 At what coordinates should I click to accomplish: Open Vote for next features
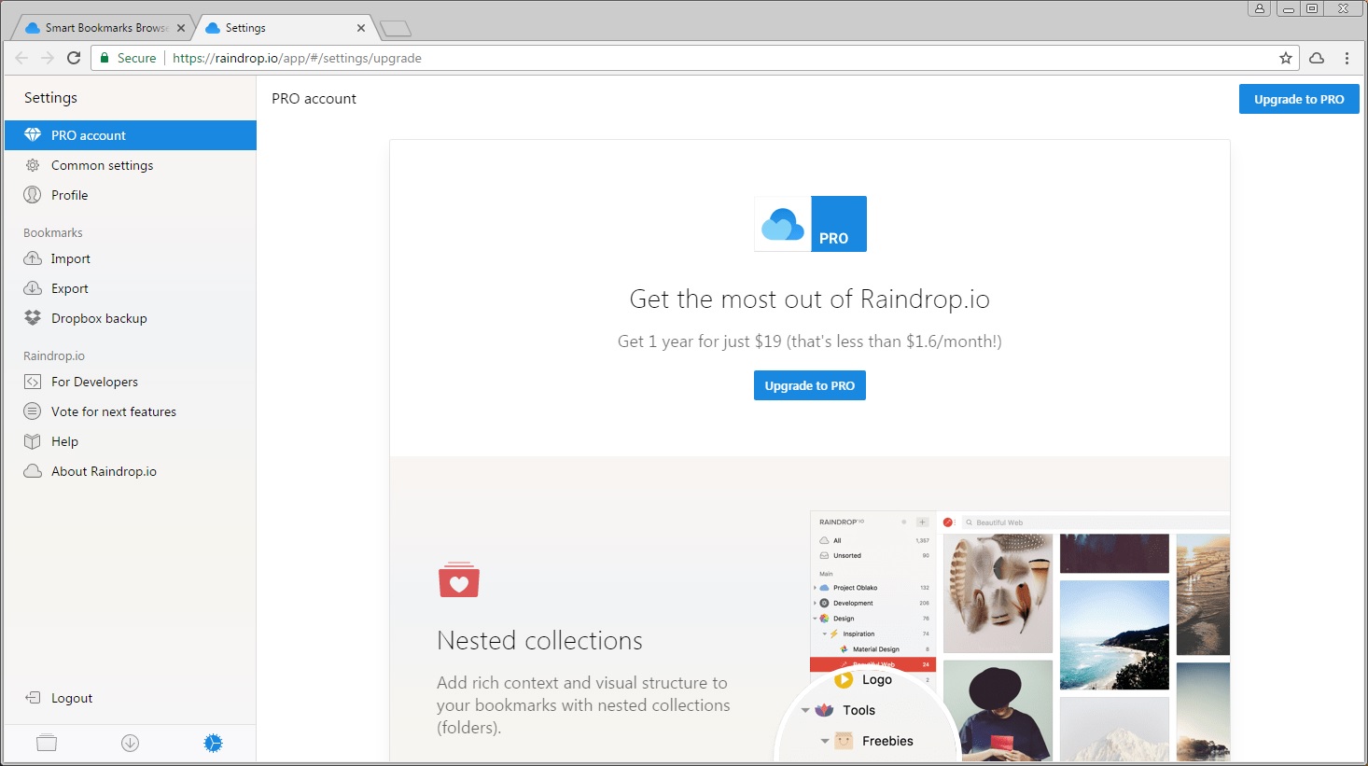130,411
